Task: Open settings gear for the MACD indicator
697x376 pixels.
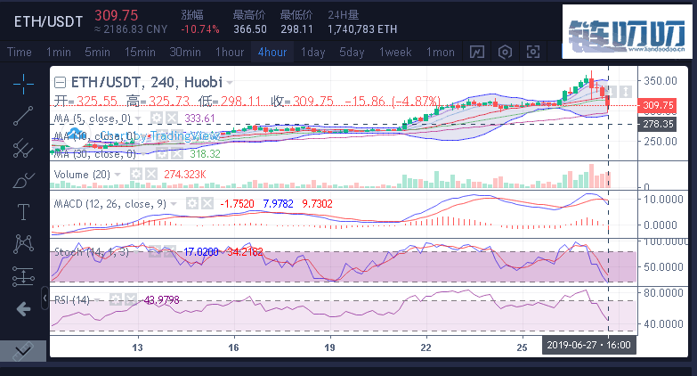Action: [192, 204]
